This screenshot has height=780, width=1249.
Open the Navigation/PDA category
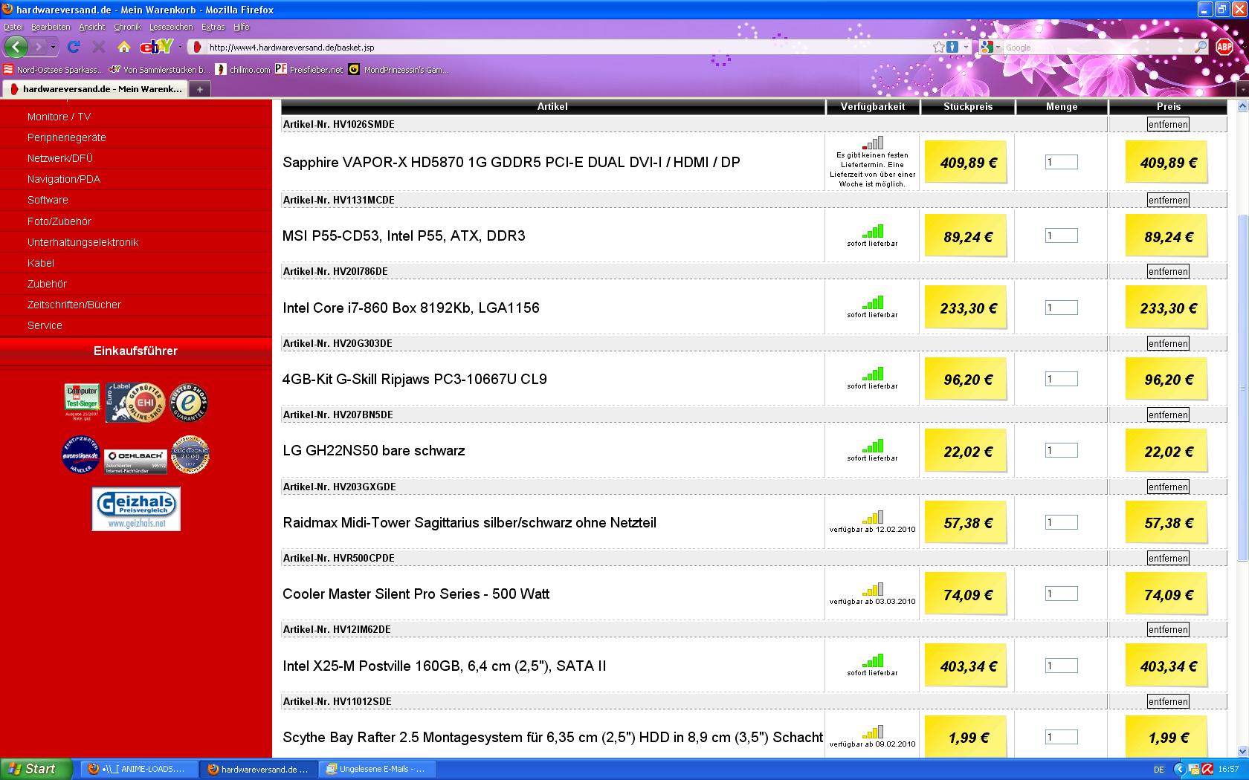pyautogui.click(x=64, y=179)
